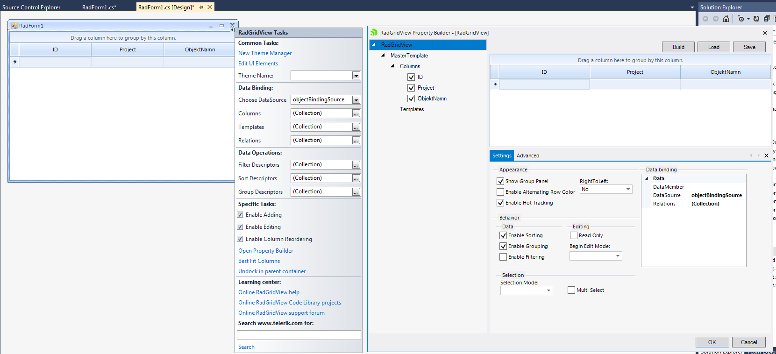Toggle Enable Grouping checkbox

point(503,246)
